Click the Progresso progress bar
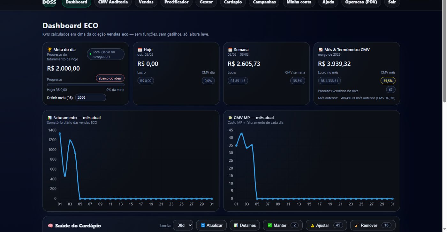 click(86, 84)
